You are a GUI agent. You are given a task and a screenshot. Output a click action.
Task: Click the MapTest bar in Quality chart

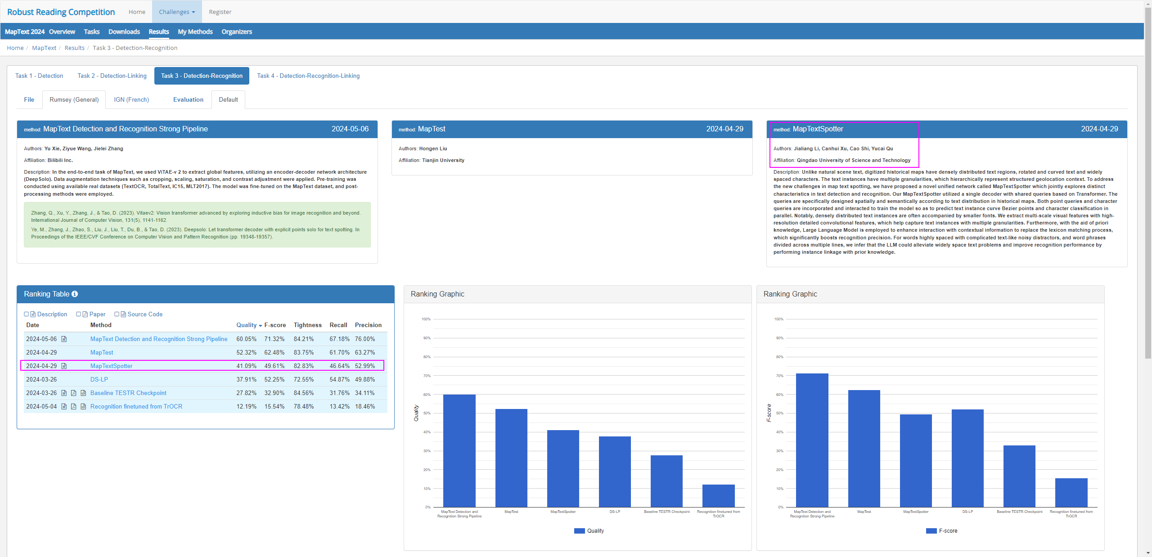[x=511, y=458]
